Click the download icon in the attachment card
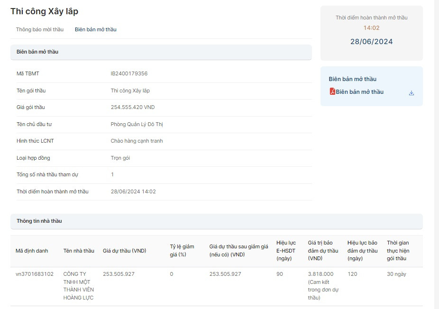The image size is (439, 309). [x=411, y=93]
